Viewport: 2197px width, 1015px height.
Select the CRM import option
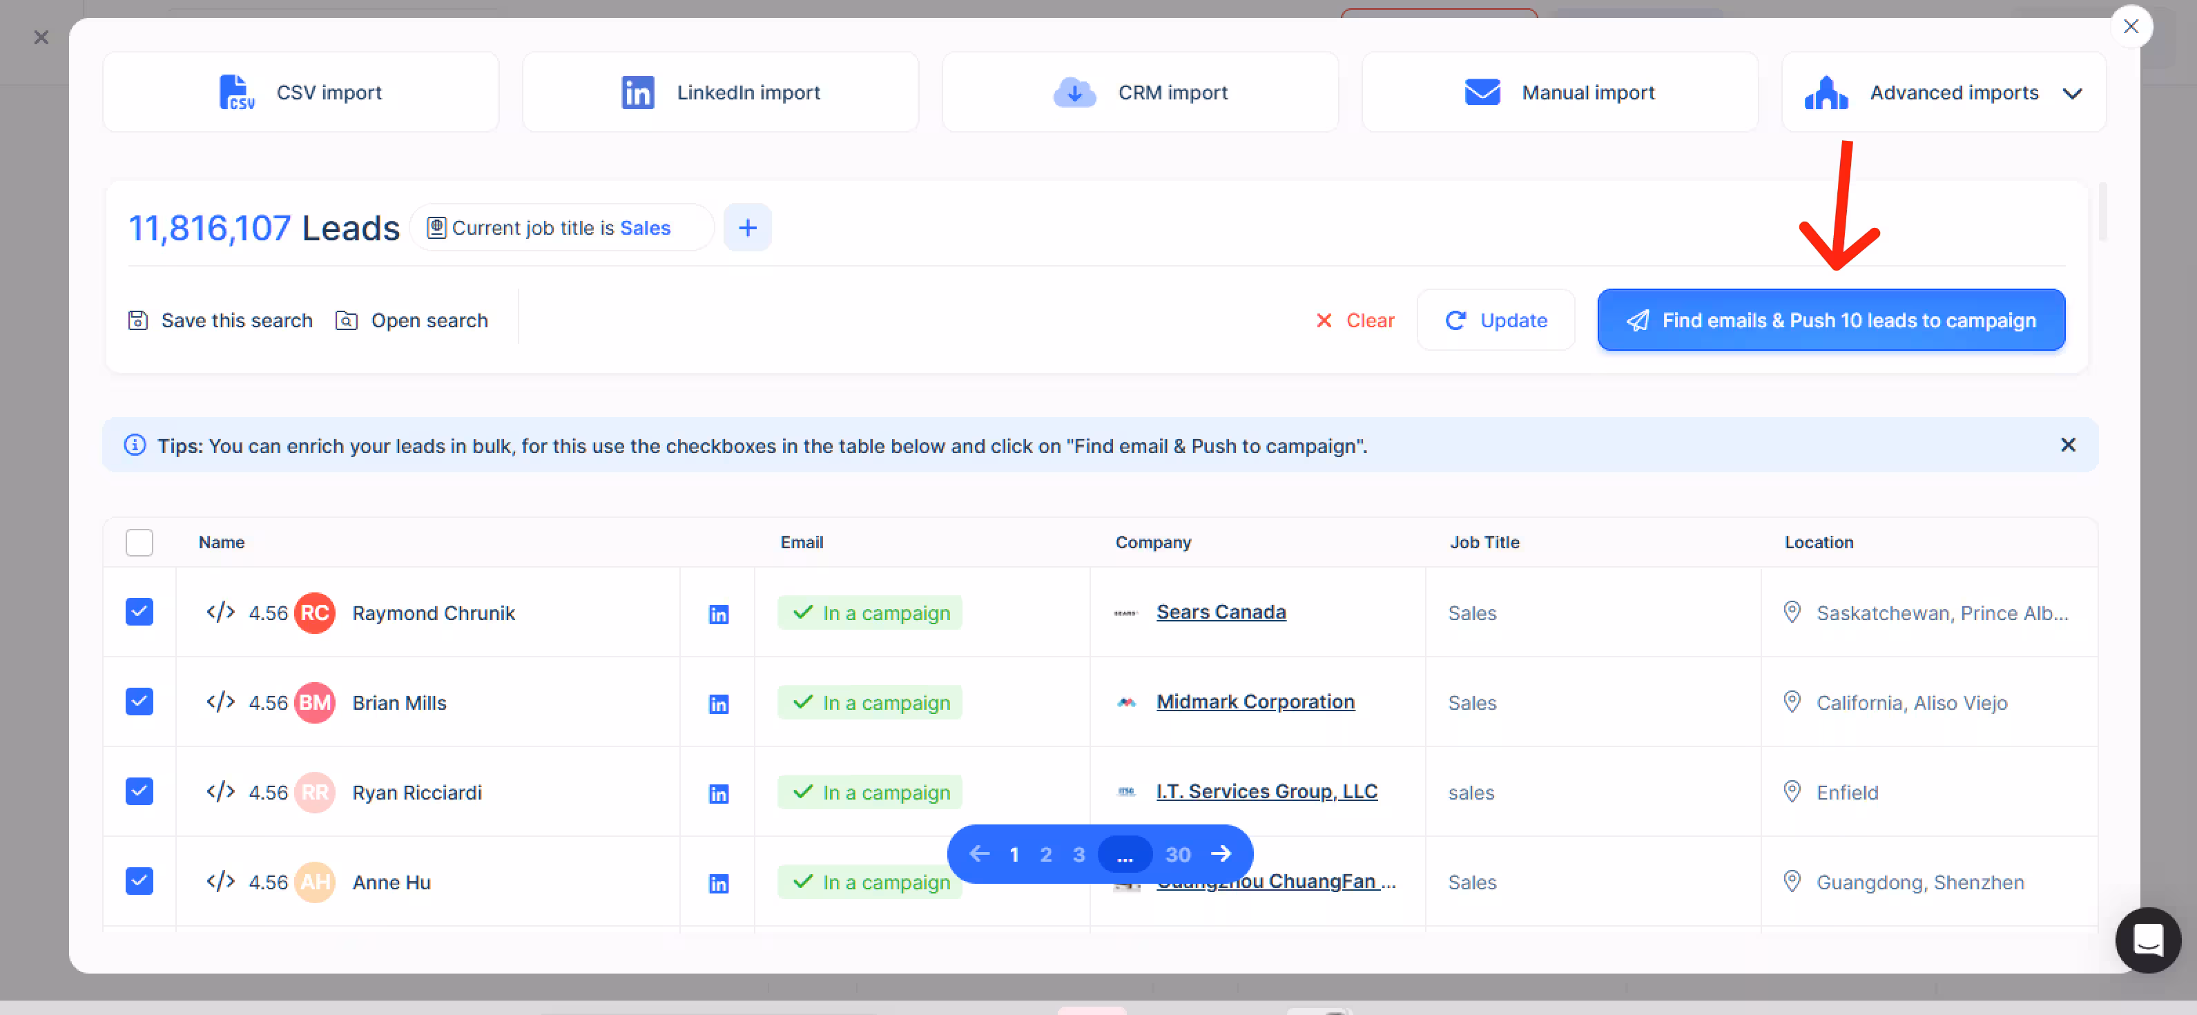(x=1139, y=92)
